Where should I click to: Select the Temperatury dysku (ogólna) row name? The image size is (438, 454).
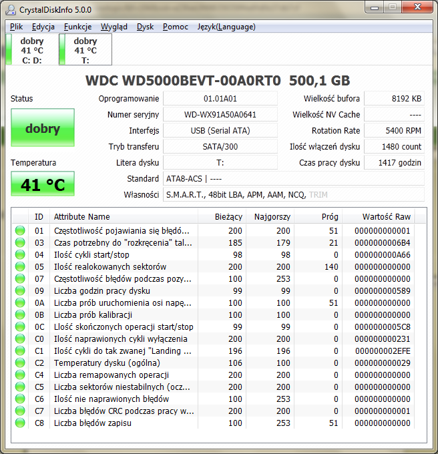click(x=107, y=363)
